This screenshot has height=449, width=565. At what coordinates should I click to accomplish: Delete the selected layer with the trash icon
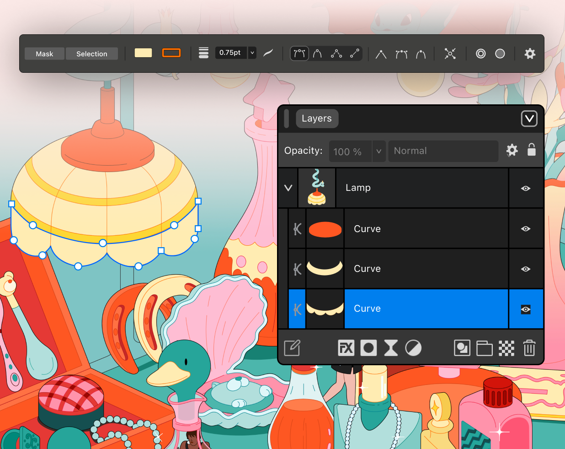click(529, 348)
